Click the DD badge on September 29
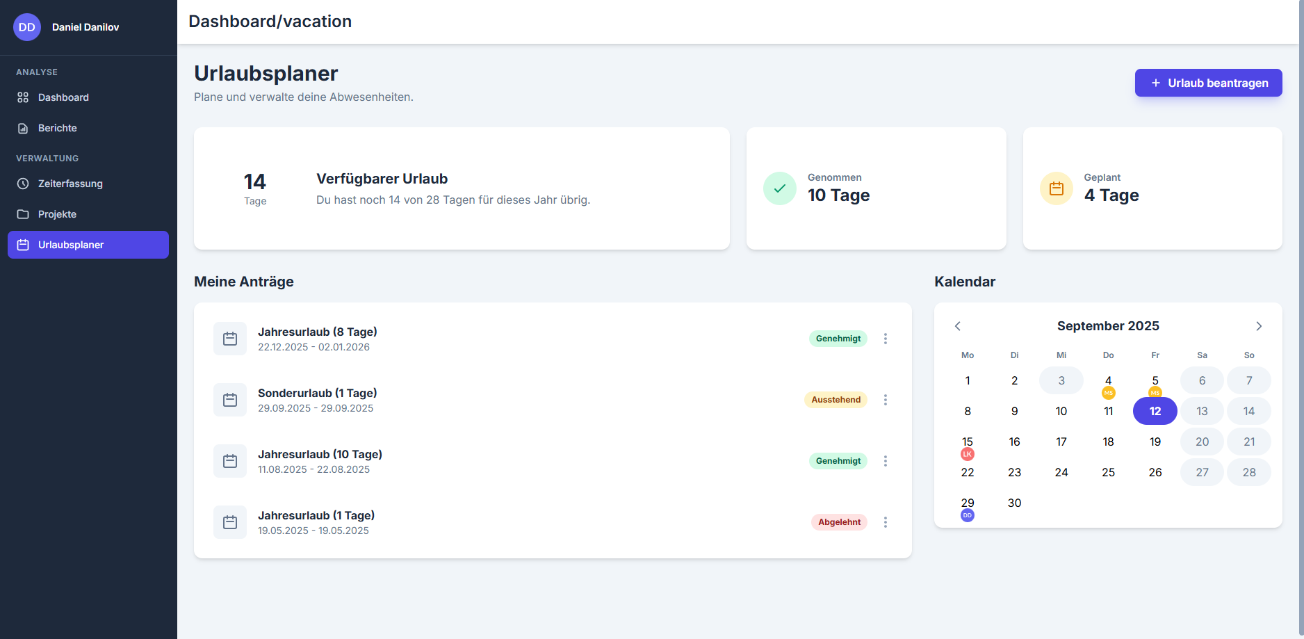 (x=967, y=515)
